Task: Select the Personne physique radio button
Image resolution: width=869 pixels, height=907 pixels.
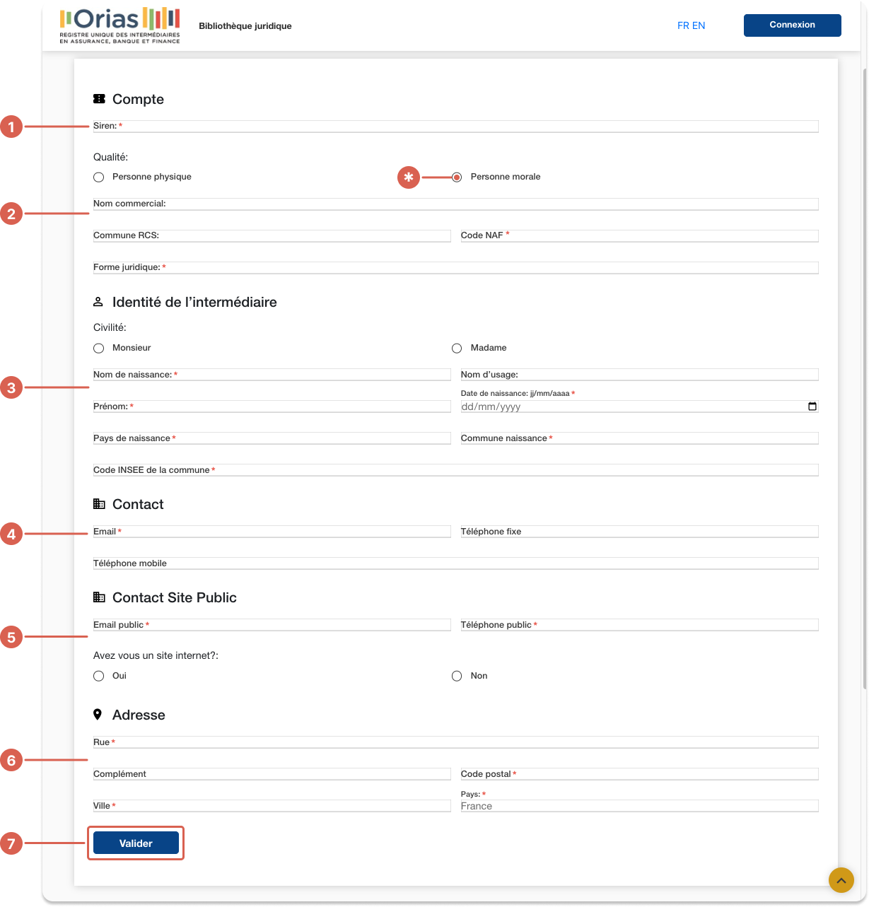Action: 98,177
